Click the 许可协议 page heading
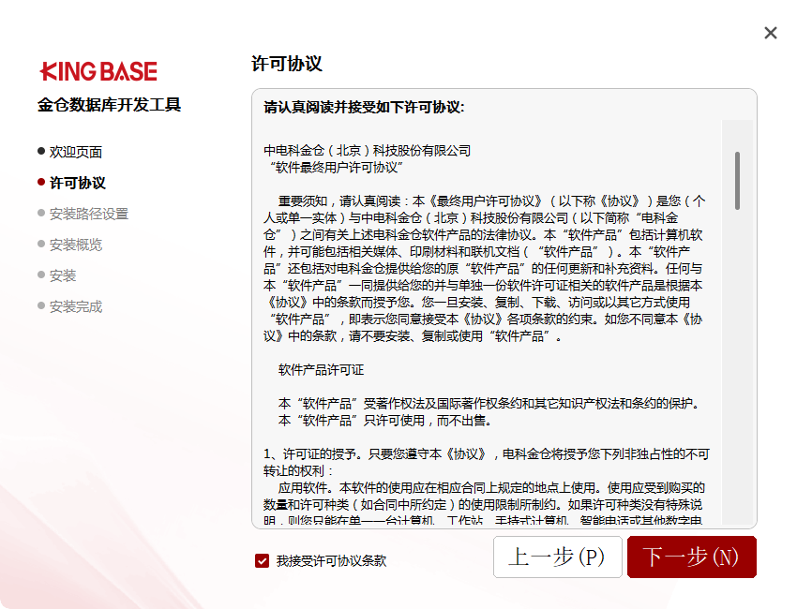Screen dimensions: 797x609 pos(287,64)
